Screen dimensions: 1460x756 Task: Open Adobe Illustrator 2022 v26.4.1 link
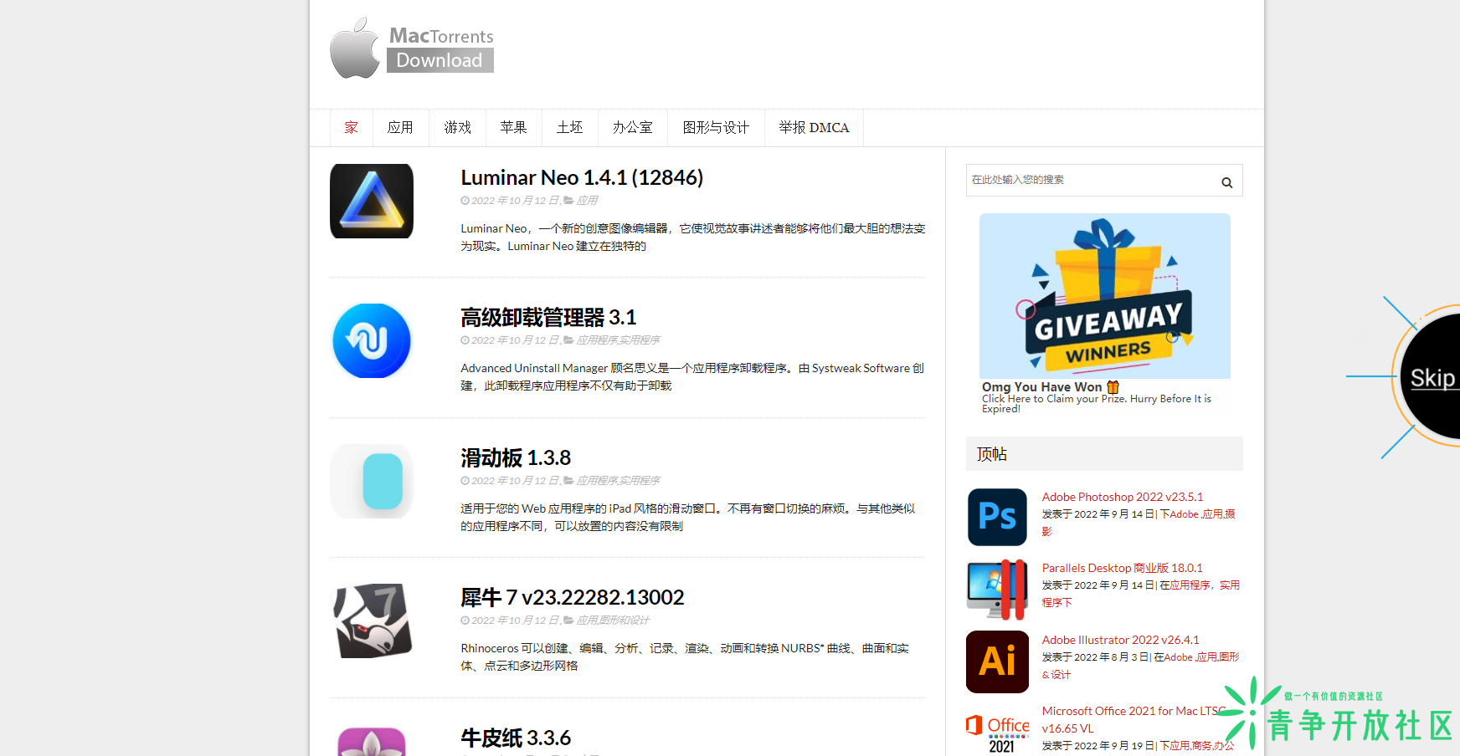point(1121,640)
